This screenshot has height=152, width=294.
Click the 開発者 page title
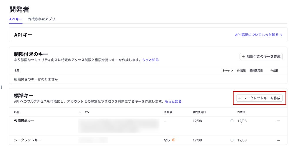[19, 9]
